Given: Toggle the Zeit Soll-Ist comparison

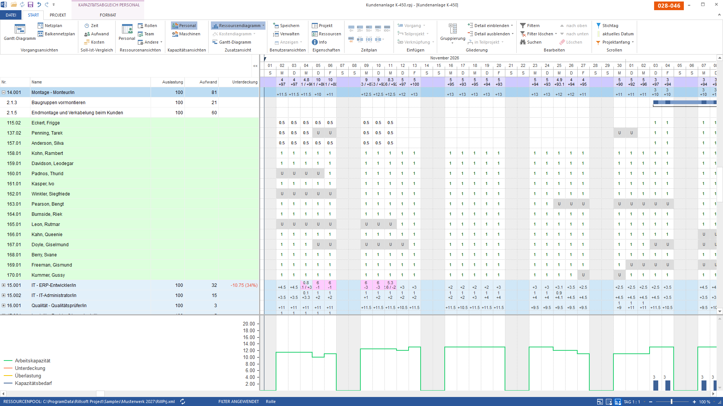Looking at the screenshot, I should pos(91,26).
